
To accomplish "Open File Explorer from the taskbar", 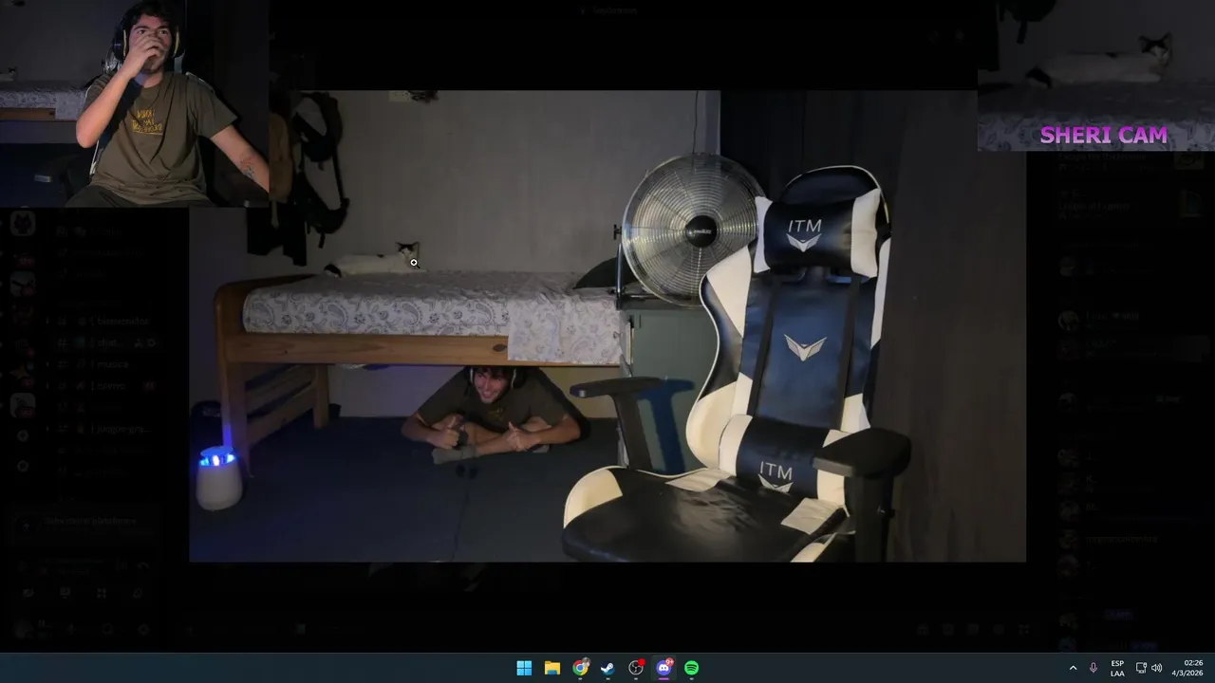I will pyautogui.click(x=551, y=668).
